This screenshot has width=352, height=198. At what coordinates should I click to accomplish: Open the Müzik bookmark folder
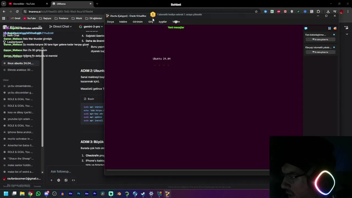pos(77,18)
